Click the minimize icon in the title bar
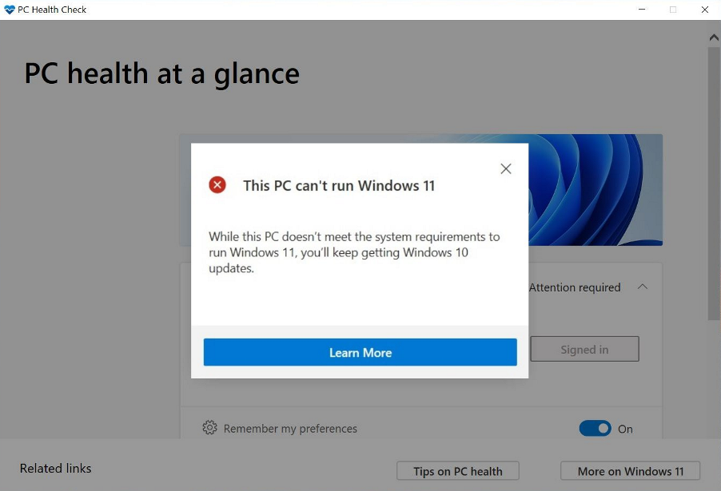This screenshot has height=491, width=721. [641, 10]
